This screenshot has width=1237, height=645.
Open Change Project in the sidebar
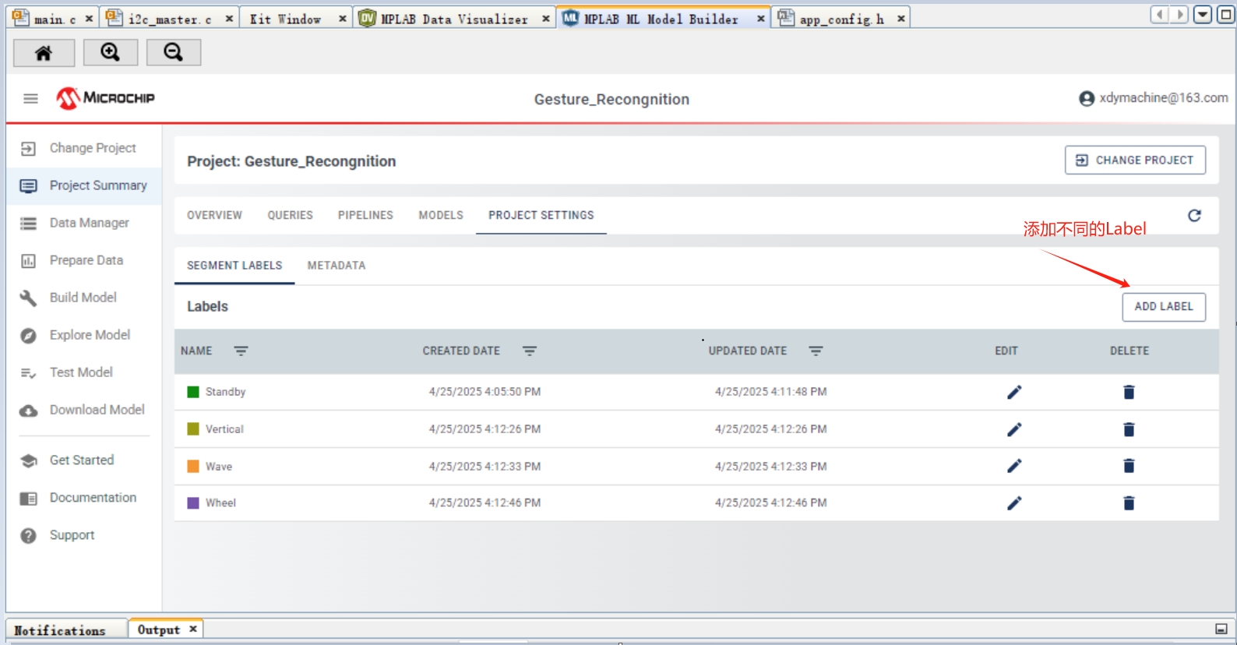(84, 148)
